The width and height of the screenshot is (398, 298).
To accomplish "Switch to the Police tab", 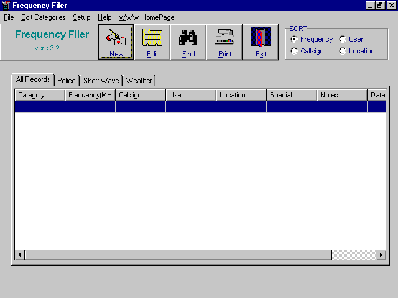I will tap(66, 81).
